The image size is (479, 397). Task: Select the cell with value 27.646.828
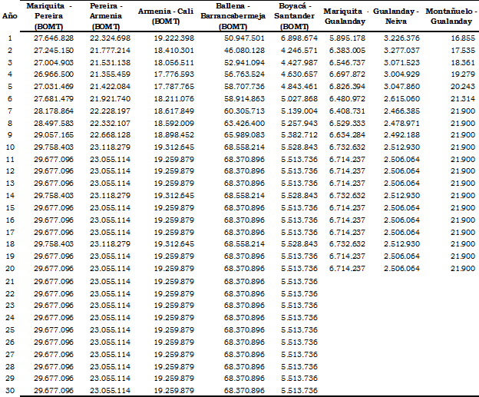click(x=54, y=38)
